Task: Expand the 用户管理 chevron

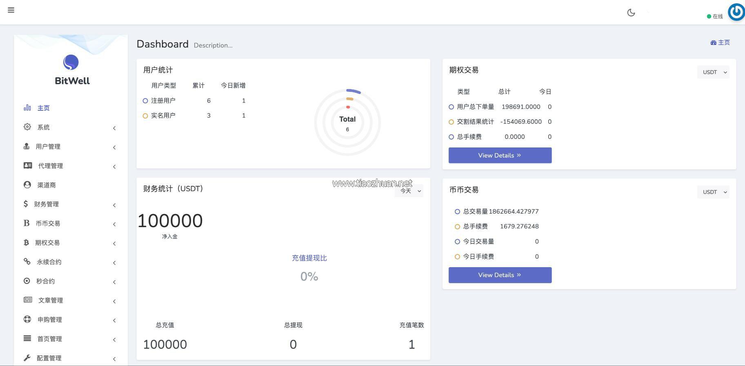Action: (x=114, y=147)
